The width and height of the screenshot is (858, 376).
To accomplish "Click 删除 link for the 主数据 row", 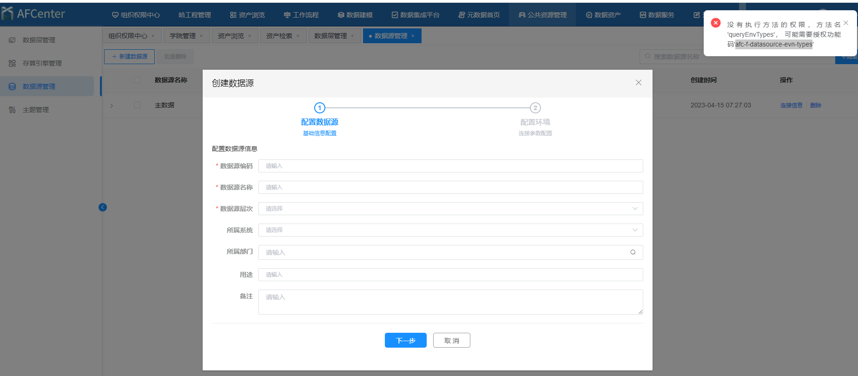I will (816, 106).
